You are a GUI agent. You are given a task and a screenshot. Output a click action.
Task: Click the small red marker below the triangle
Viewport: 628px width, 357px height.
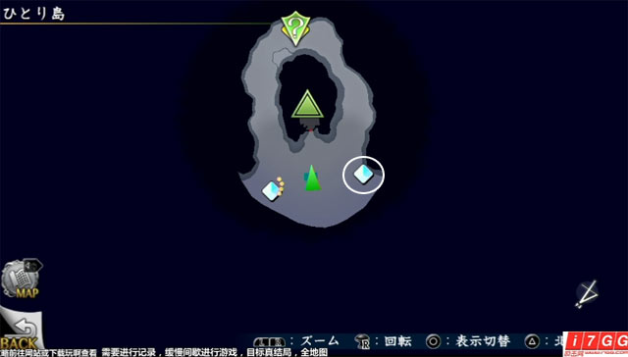pyautogui.click(x=311, y=129)
